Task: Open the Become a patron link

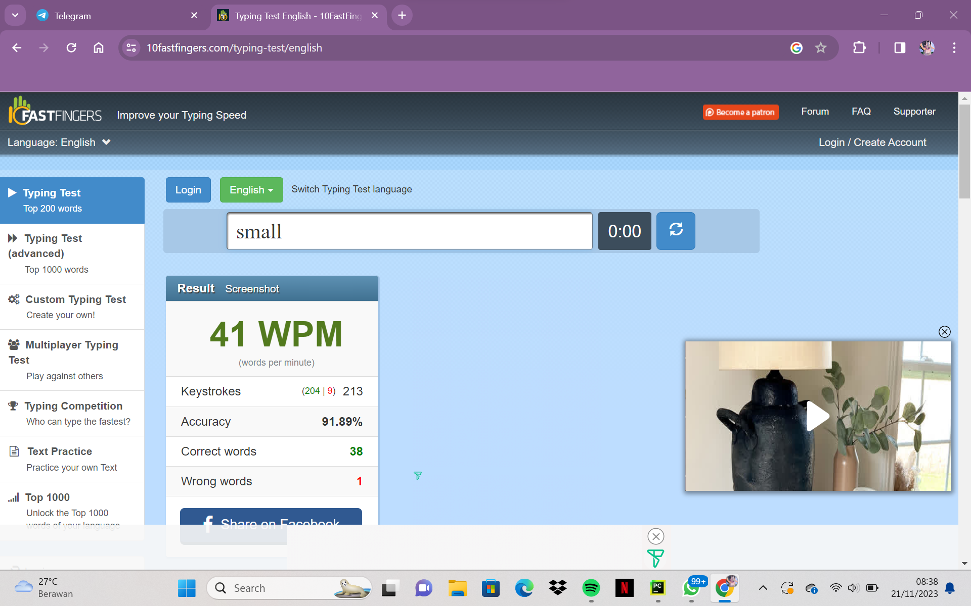Action: tap(740, 112)
